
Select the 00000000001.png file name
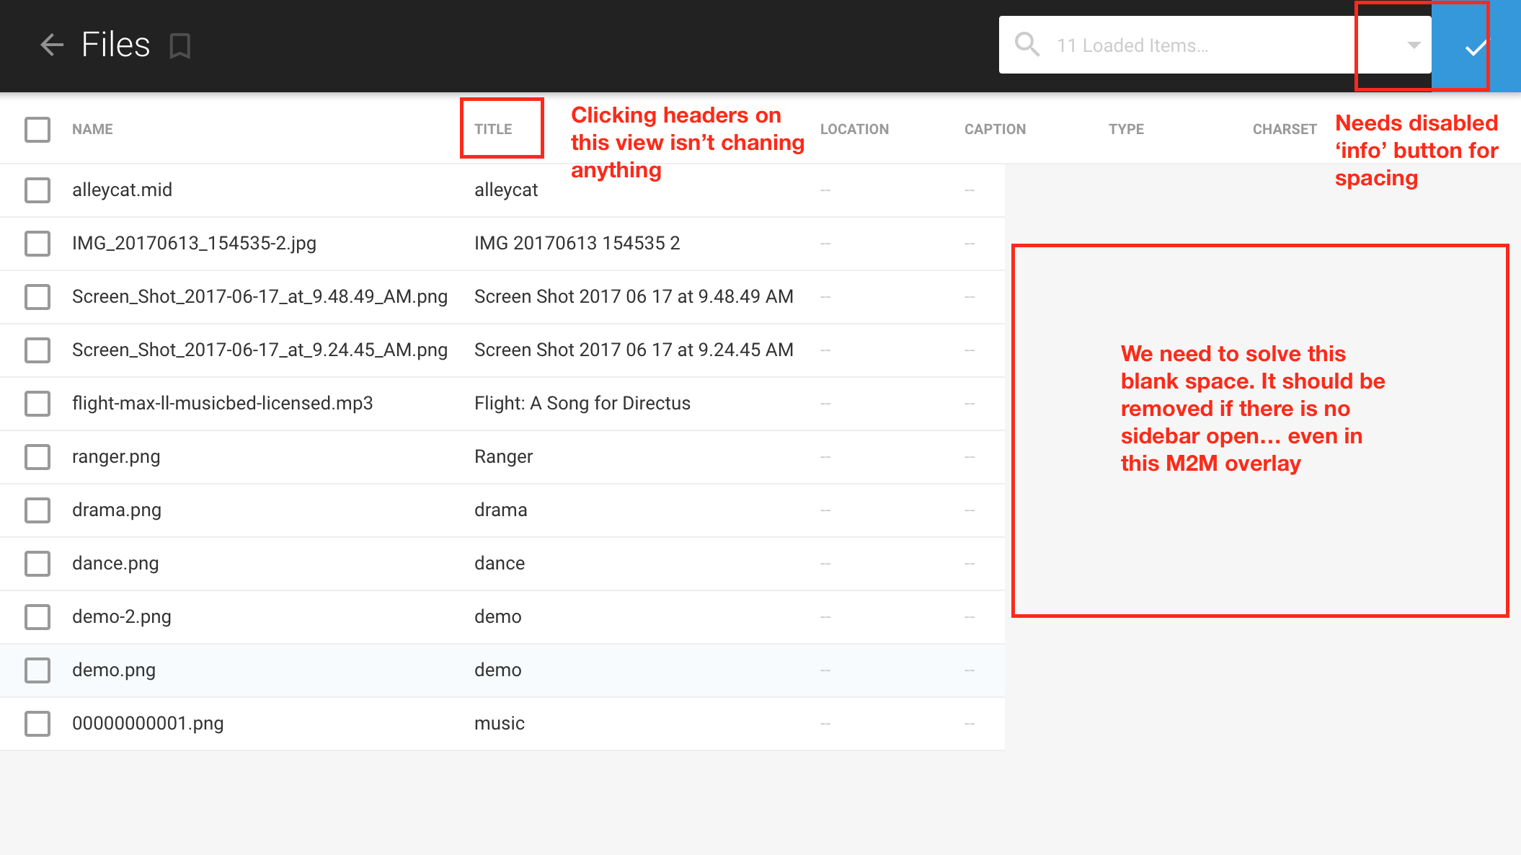(x=148, y=724)
